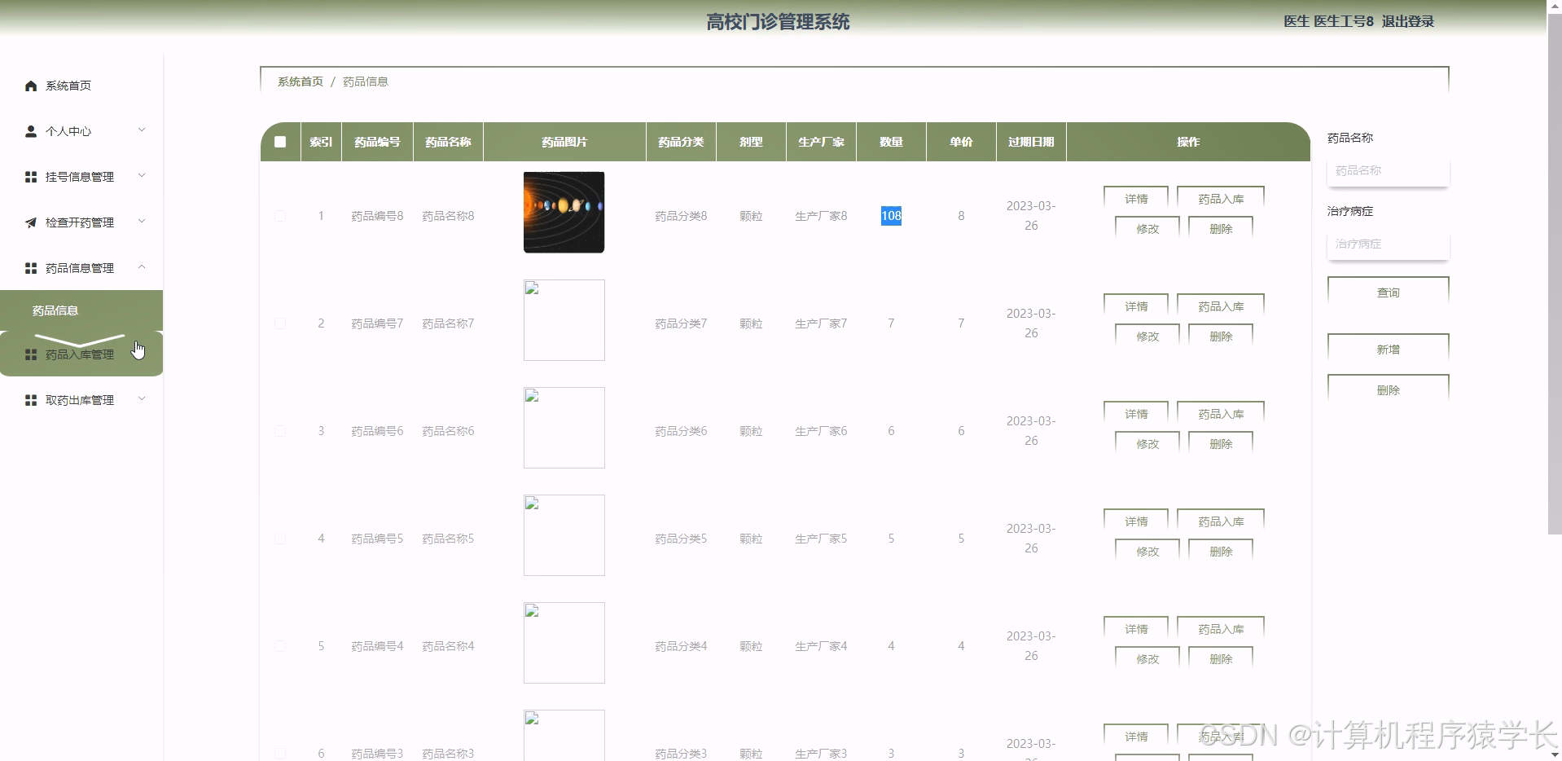Image resolution: width=1562 pixels, height=761 pixels.
Task: Click 删除 for 药品名称7 row
Action: [x=1221, y=337]
